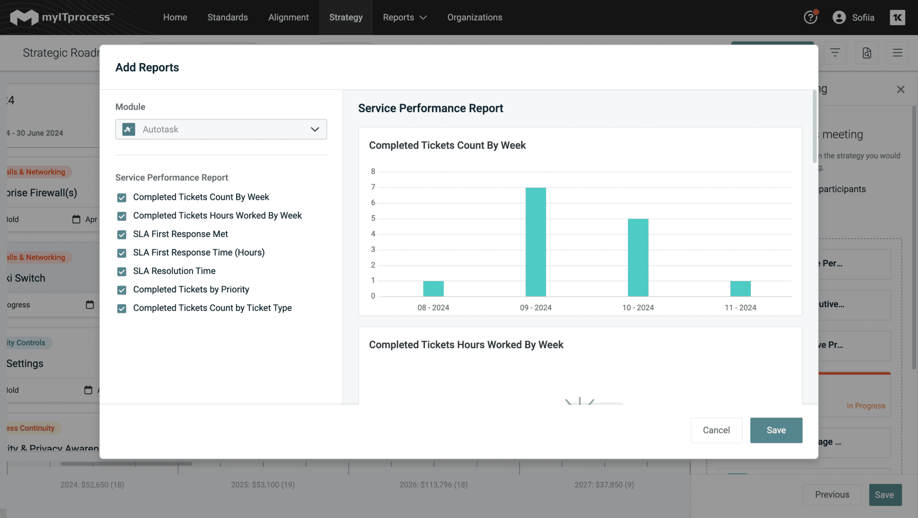This screenshot has width=918, height=518.
Task: Click the Cancel button
Action: [x=716, y=430]
